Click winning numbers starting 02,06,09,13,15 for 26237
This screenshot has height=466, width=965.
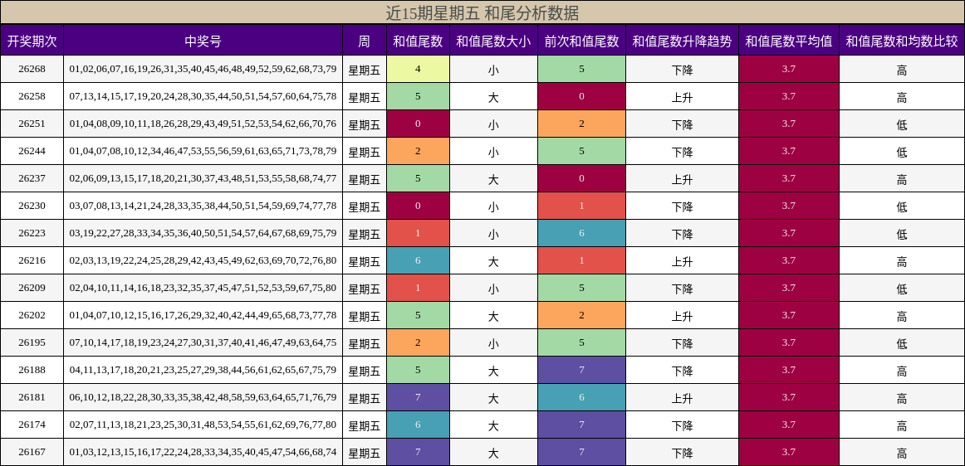click(203, 178)
